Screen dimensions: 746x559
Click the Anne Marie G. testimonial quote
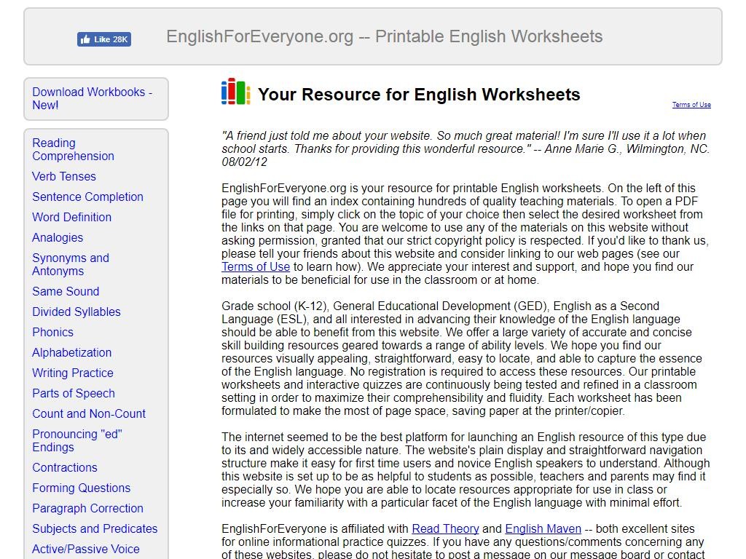coord(466,148)
